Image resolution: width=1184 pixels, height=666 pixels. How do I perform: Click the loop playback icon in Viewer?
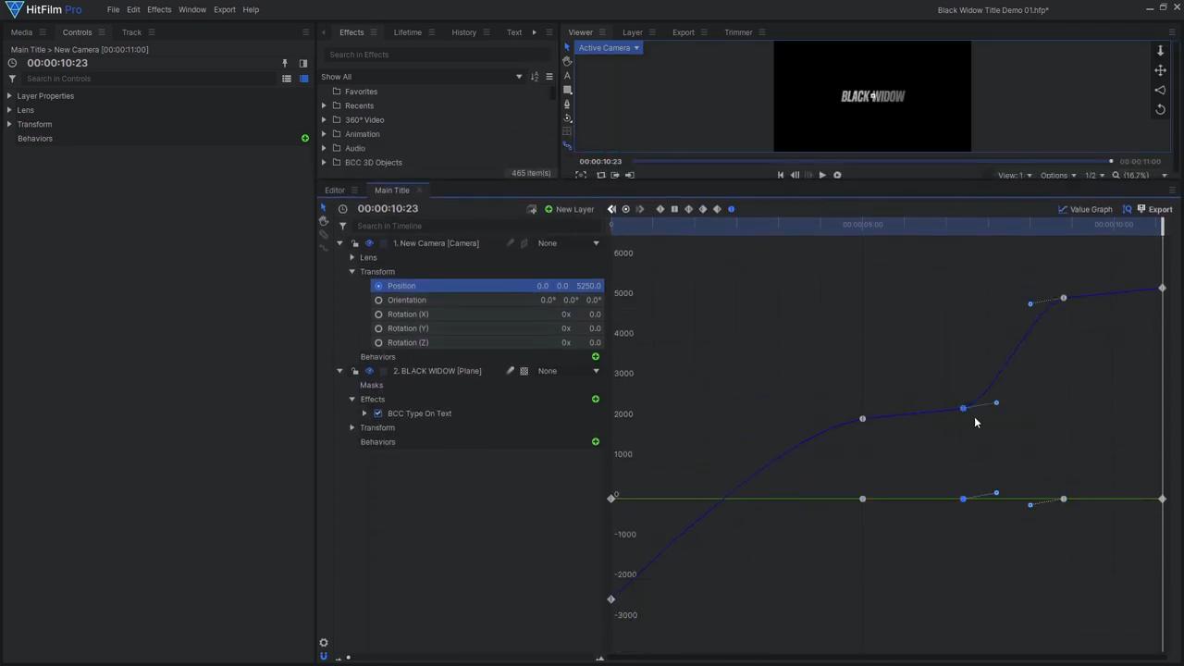pos(600,175)
